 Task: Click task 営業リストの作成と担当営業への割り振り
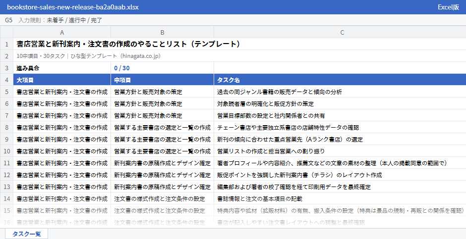click(340, 151)
